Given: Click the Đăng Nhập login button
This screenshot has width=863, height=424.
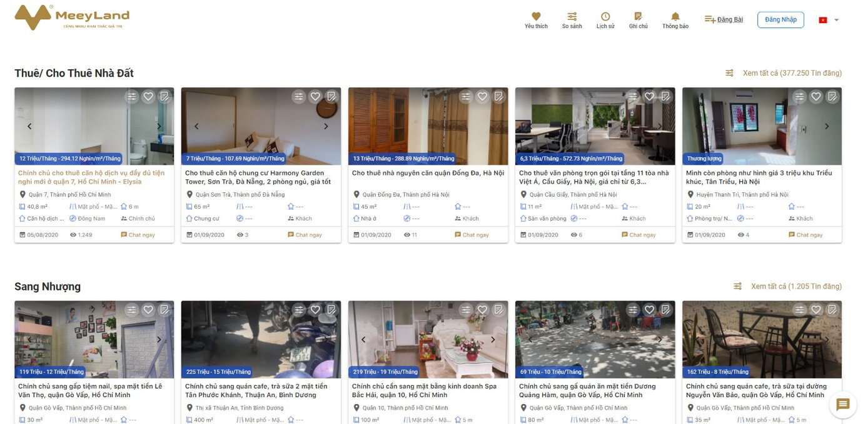Looking at the screenshot, I should pos(780,20).
